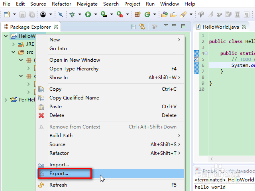Click the New wizard toolbar icon
The height and width of the screenshot is (191, 255).
7,14
